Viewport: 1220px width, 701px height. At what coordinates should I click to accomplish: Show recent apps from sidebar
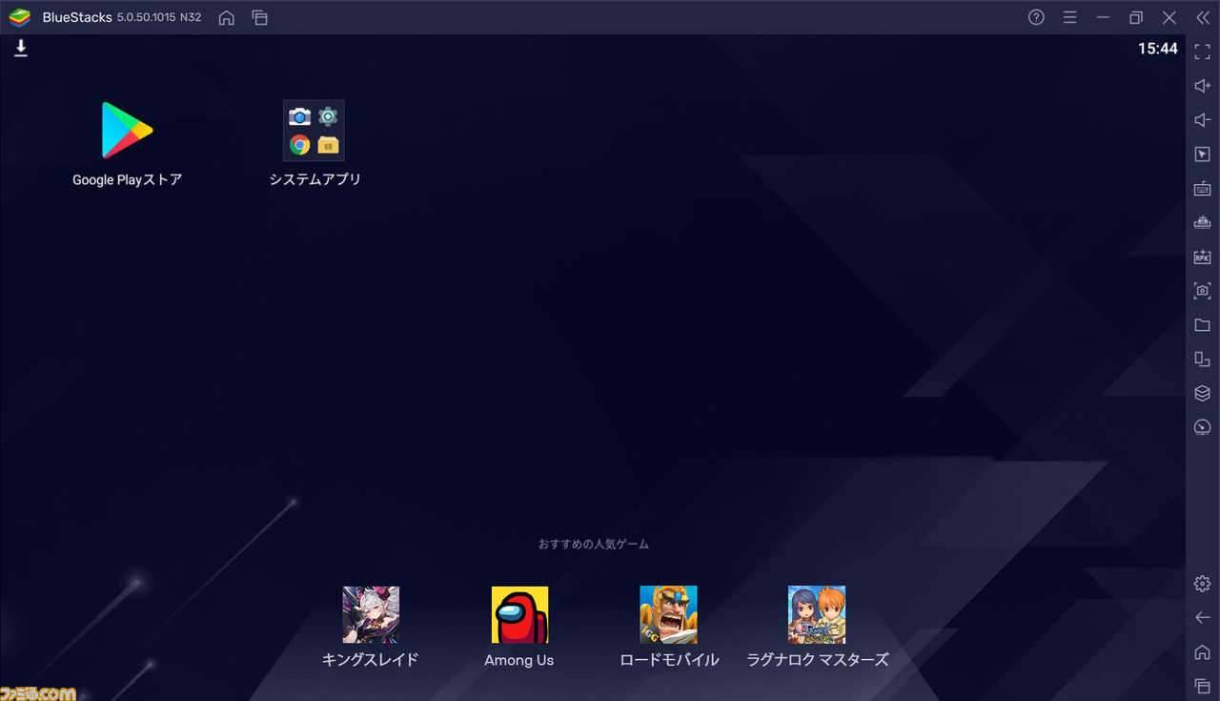click(x=1202, y=686)
